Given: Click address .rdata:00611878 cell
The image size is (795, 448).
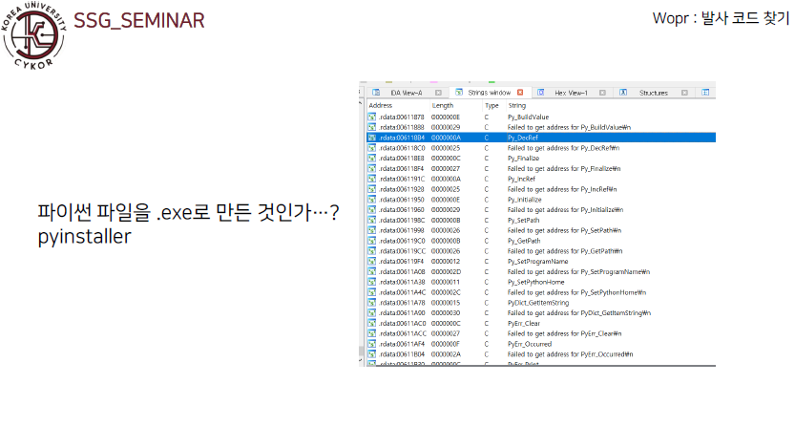Looking at the screenshot, I should (402, 117).
